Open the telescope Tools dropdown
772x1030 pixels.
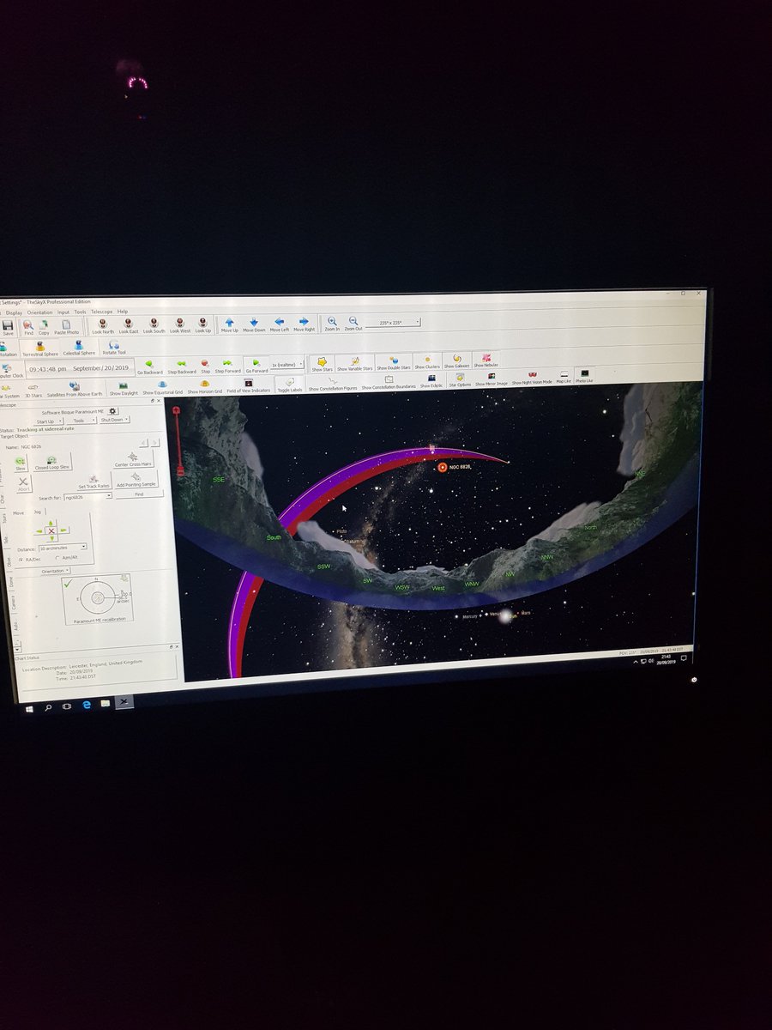[x=82, y=421]
